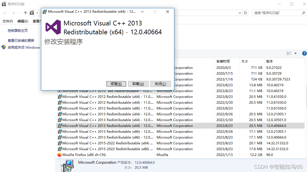Click 产品版本 12.0.40664.0 in details pane
This screenshot has height=172, width=307.
[x=136, y=162]
